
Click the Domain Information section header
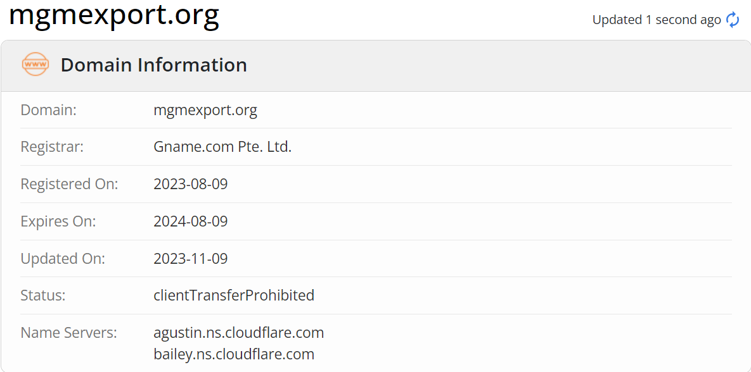[153, 65]
